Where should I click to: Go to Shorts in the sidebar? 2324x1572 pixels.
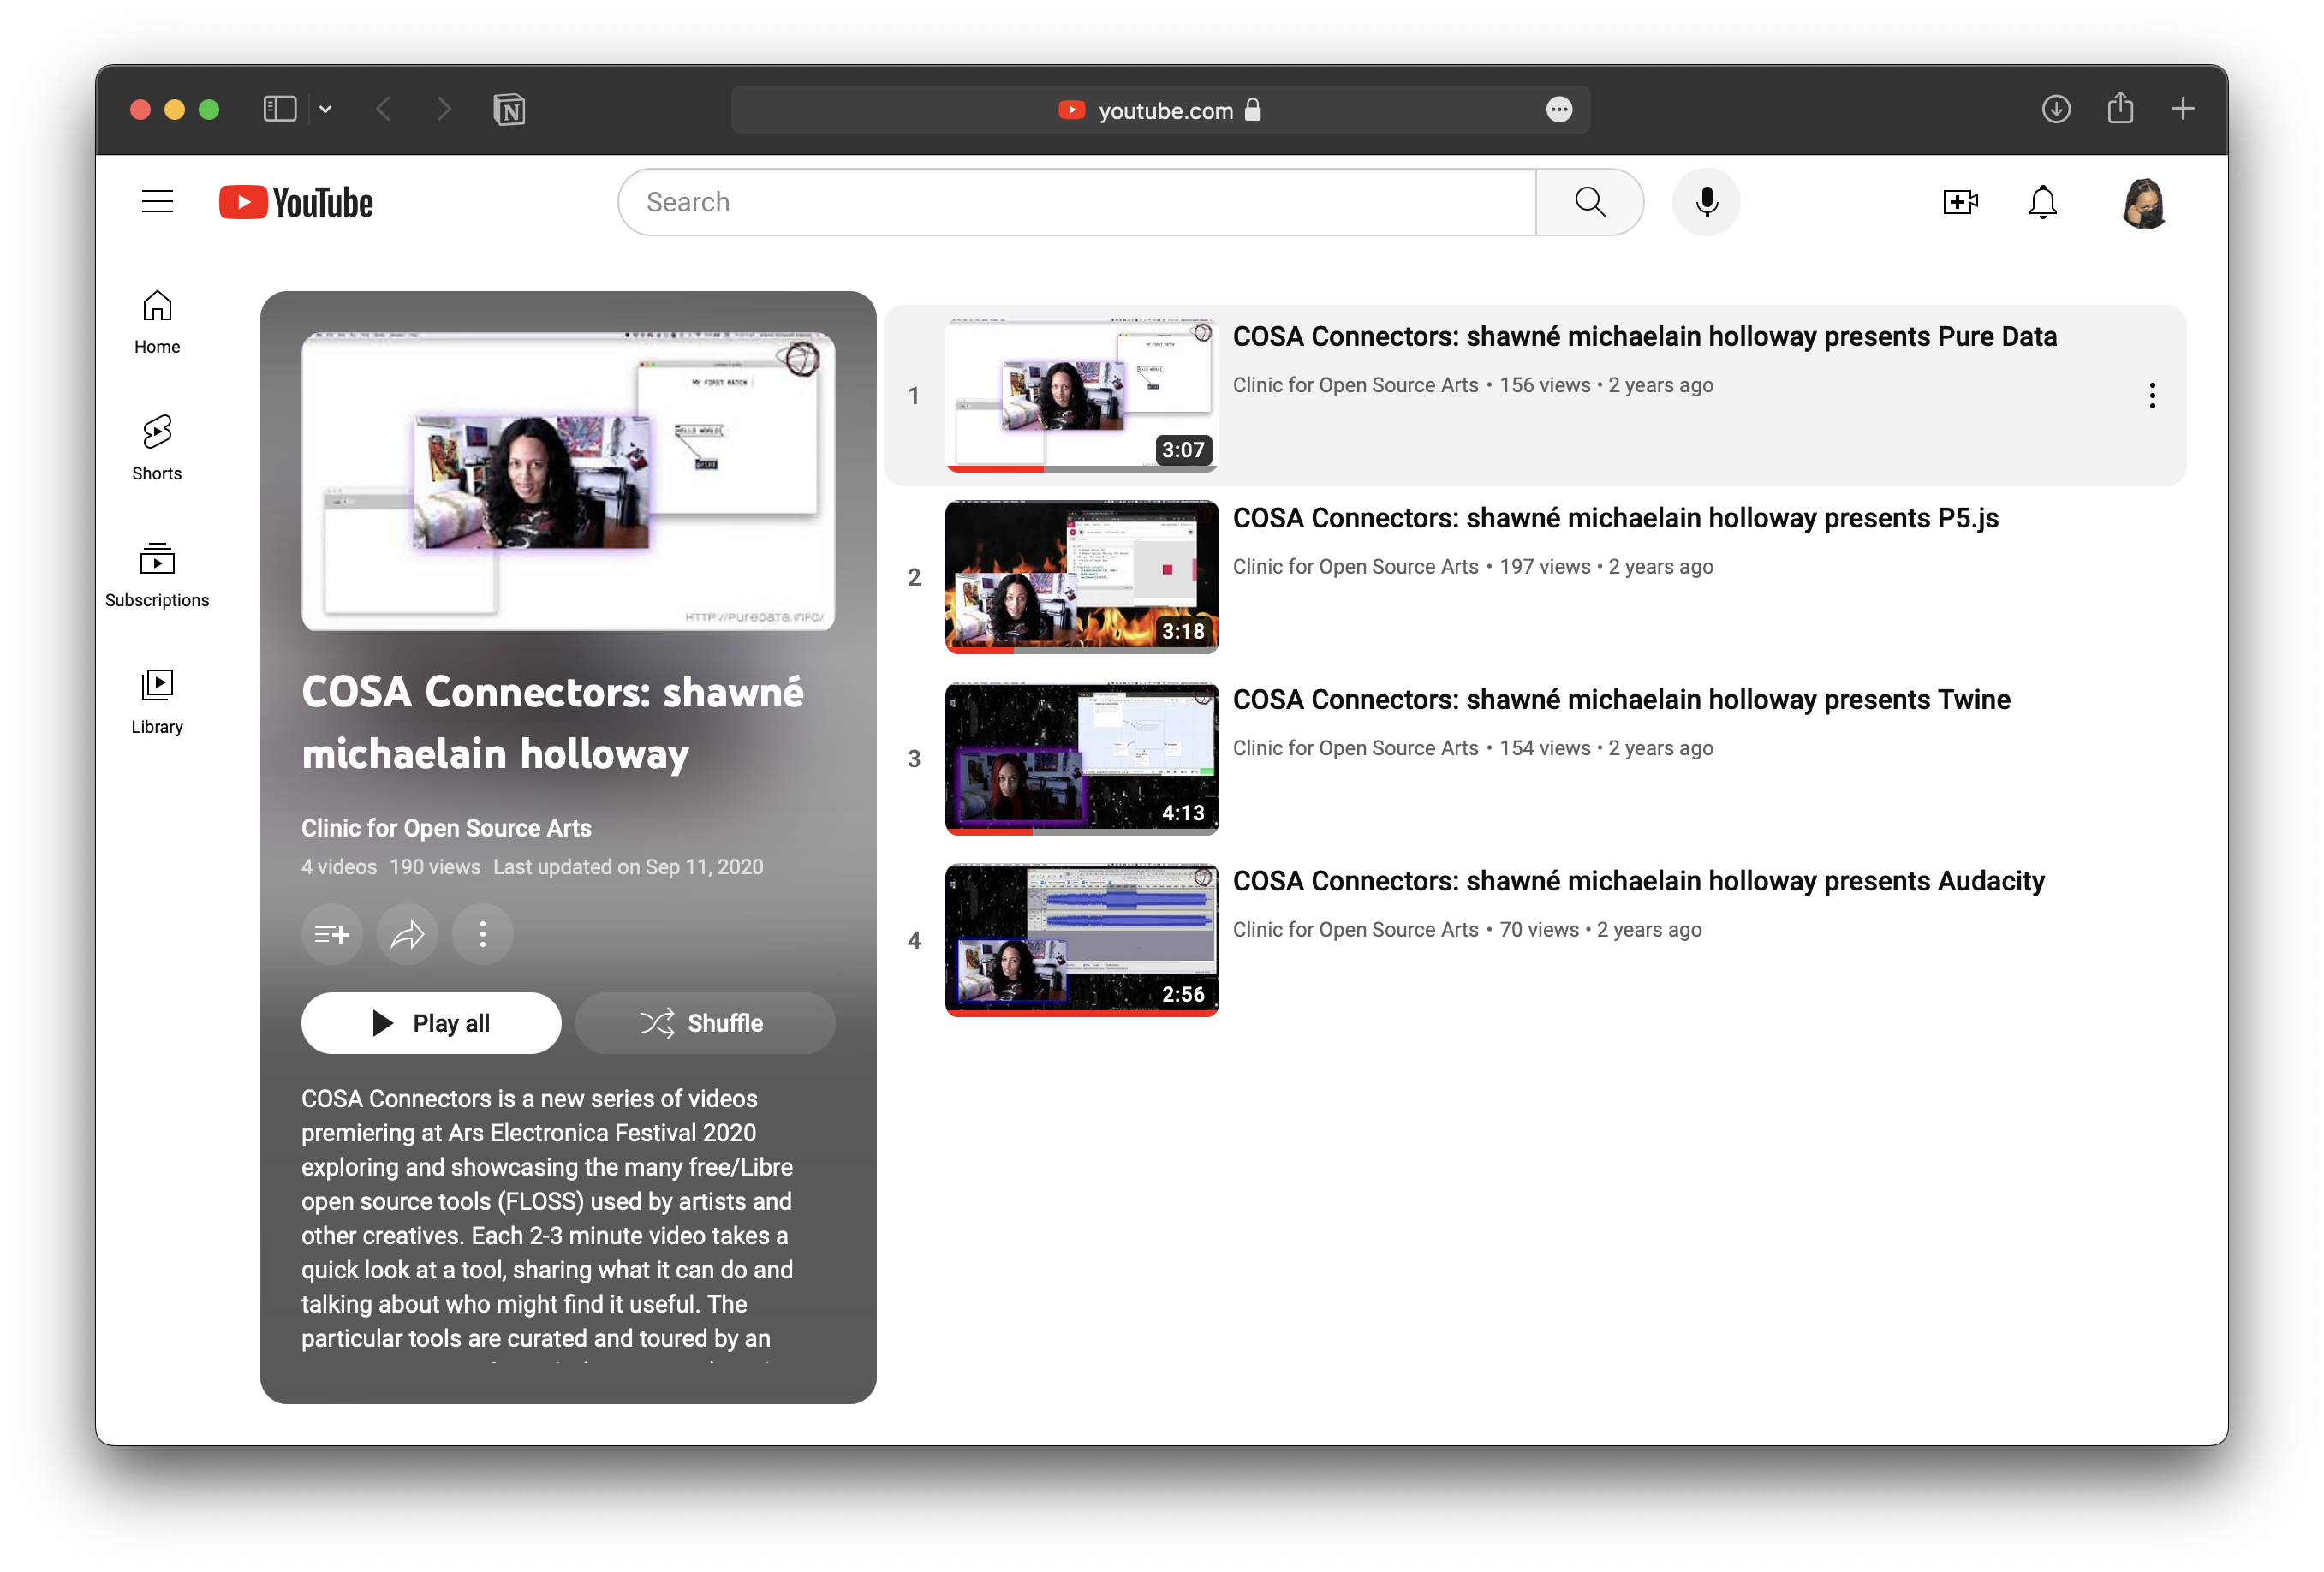point(157,447)
